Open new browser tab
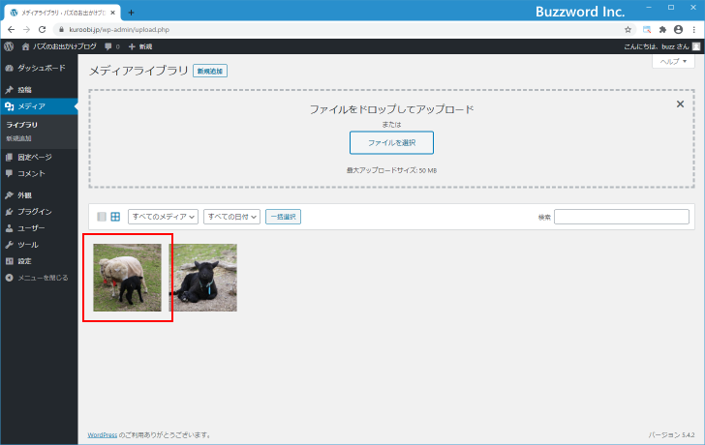The width and height of the screenshot is (705, 445). tap(131, 12)
